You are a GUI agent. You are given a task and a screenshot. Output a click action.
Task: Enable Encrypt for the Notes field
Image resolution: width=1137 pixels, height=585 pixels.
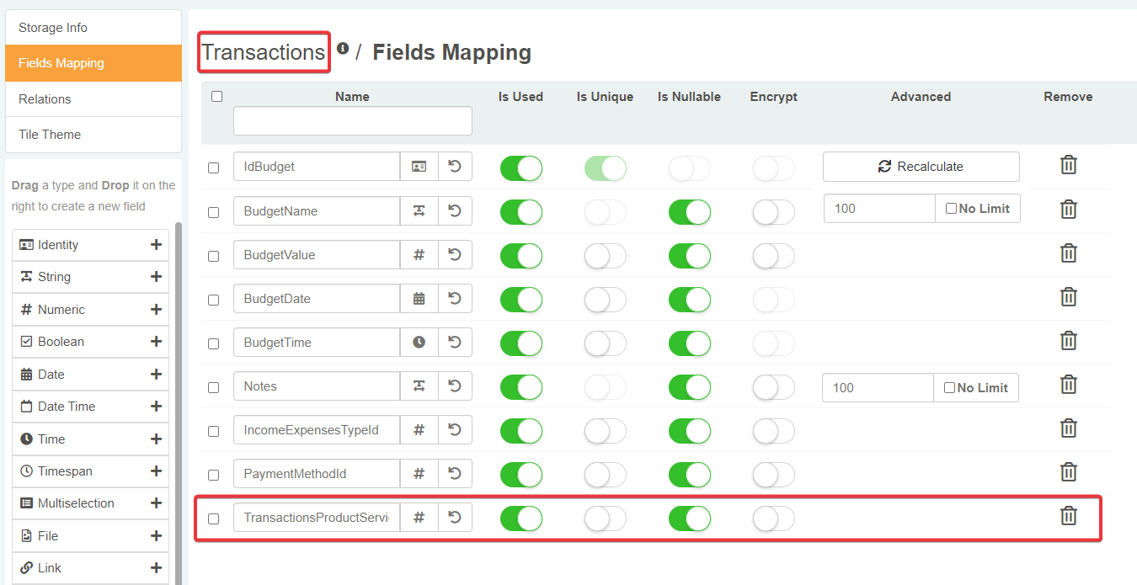point(773,387)
